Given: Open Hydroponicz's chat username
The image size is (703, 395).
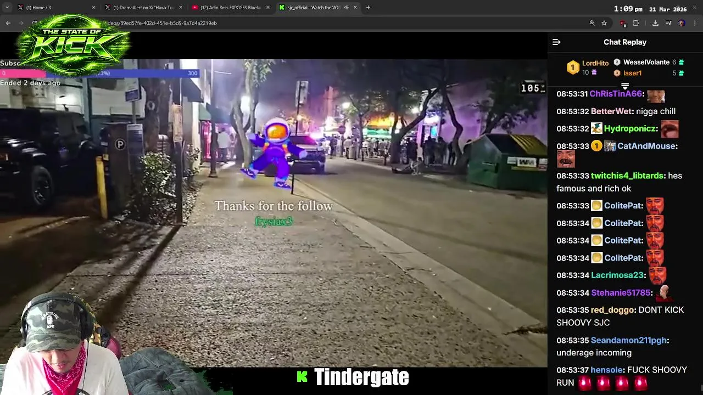Looking at the screenshot, I should (631, 128).
